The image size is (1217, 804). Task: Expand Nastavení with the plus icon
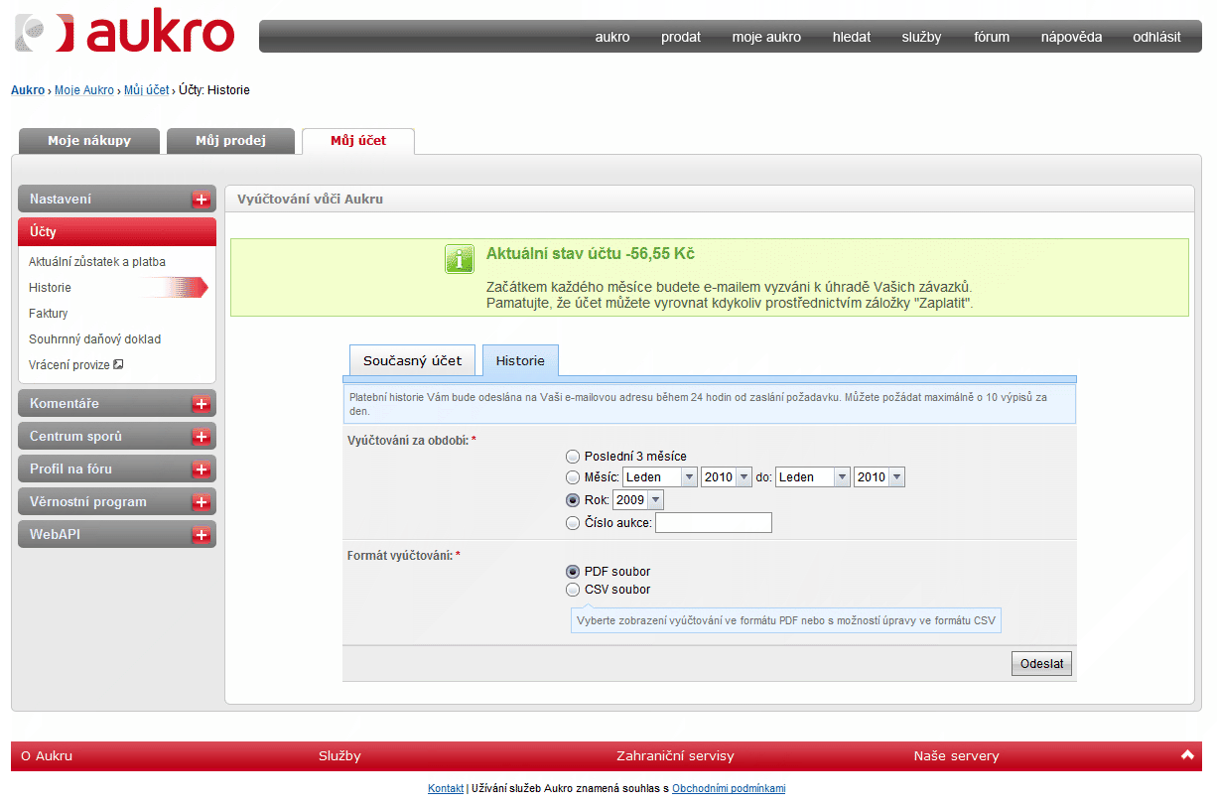(201, 199)
